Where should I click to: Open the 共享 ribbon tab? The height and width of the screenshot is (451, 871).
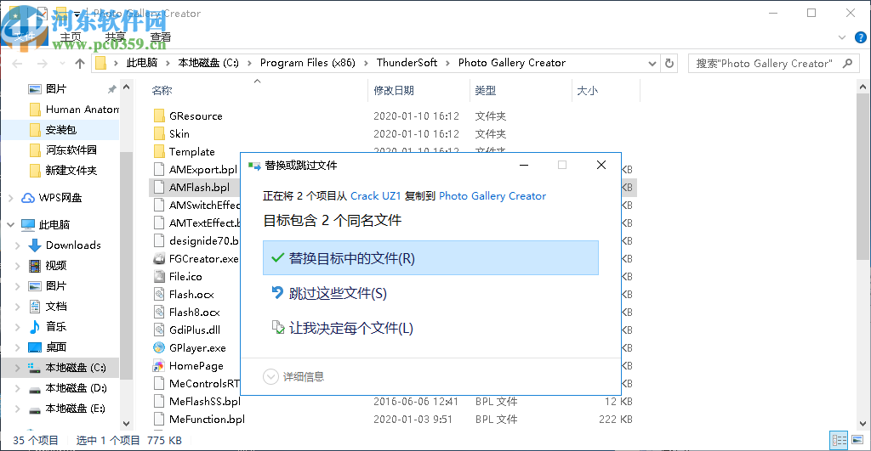pyautogui.click(x=116, y=37)
